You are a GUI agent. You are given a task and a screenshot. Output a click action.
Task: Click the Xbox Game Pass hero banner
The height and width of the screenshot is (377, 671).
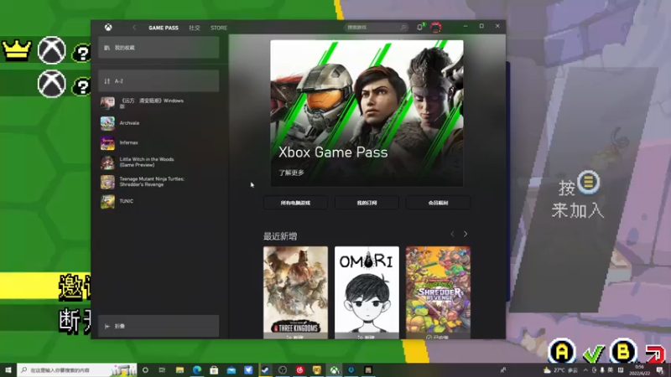click(367, 113)
